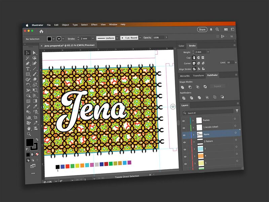Open the Object menu

pyautogui.click(x=65, y=25)
